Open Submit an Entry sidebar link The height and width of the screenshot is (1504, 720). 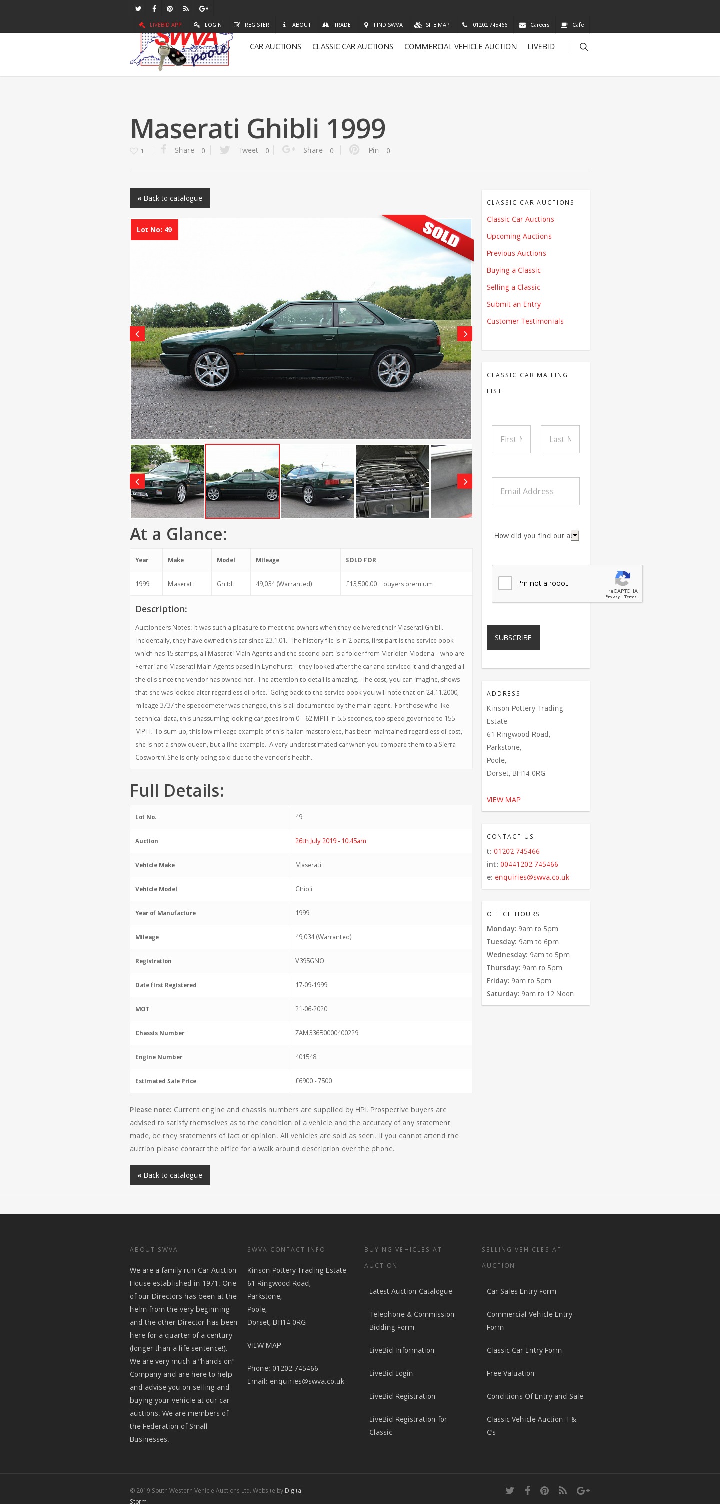click(x=514, y=304)
